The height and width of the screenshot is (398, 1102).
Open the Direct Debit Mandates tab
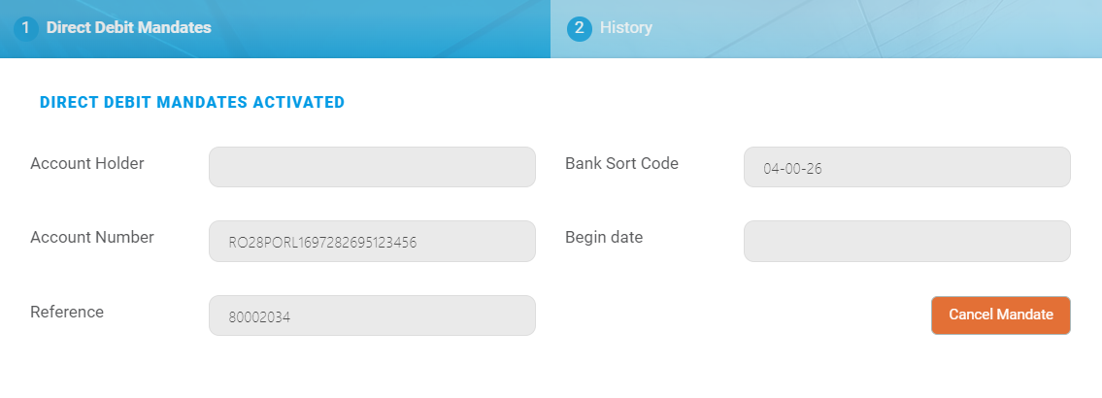tap(128, 28)
